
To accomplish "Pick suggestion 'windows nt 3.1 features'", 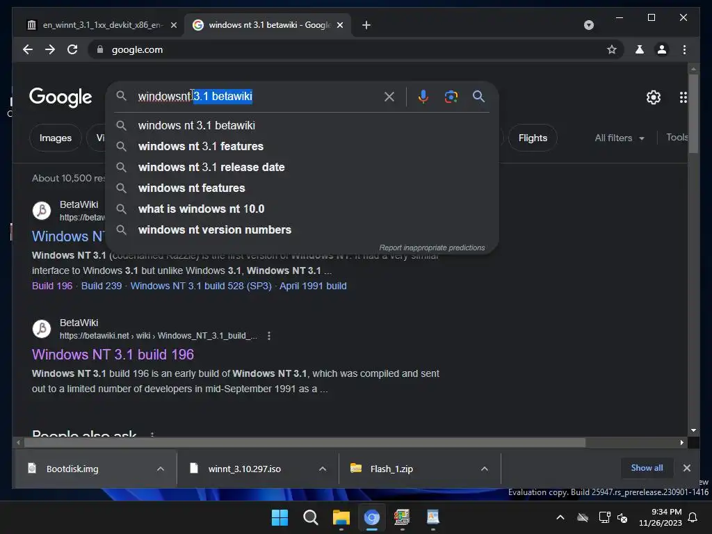I will tap(302, 146).
